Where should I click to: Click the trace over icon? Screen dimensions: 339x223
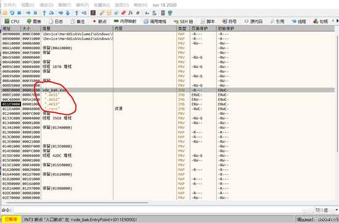point(68,13)
